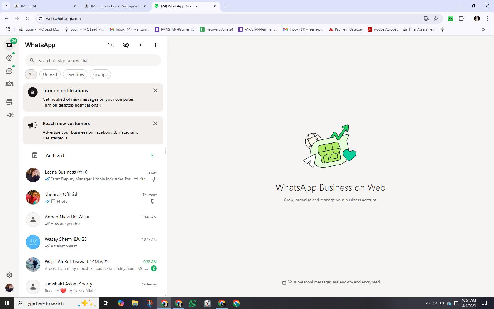Click the unread badge 2 on Wajid Ali chat
Screen dimensions: 494x309
click(x=153, y=268)
